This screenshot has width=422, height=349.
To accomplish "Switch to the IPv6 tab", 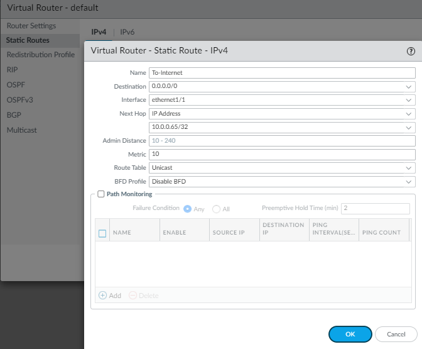I will point(127,32).
